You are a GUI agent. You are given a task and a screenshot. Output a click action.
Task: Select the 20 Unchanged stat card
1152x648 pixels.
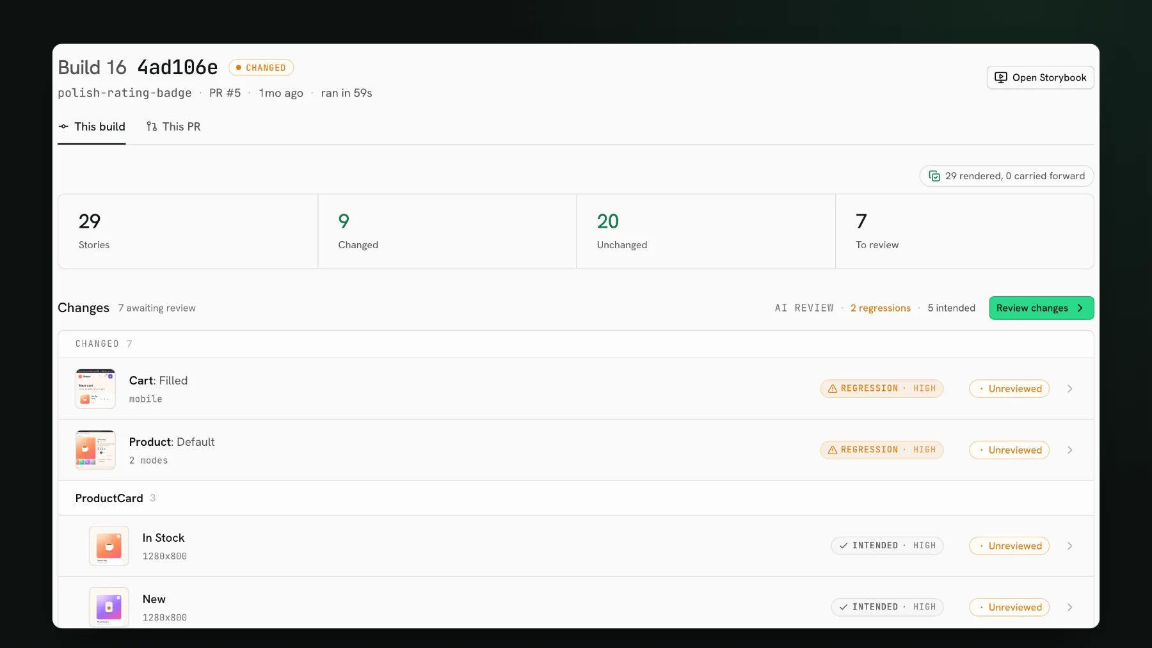tap(706, 232)
